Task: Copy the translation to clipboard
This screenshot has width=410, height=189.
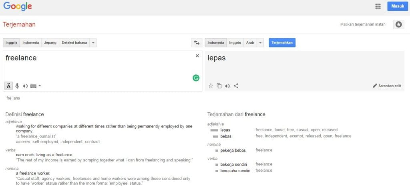Action: coord(219,86)
